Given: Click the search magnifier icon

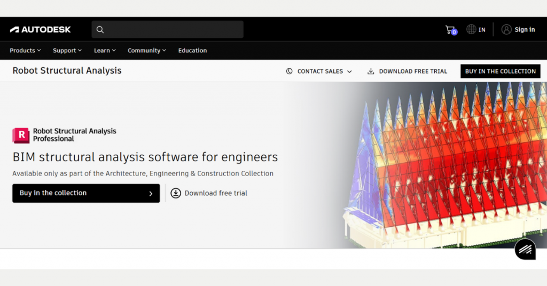Looking at the screenshot, I should point(100,29).
